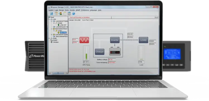Click the yellow alert icon beside ON-LINE

point(59,33)
